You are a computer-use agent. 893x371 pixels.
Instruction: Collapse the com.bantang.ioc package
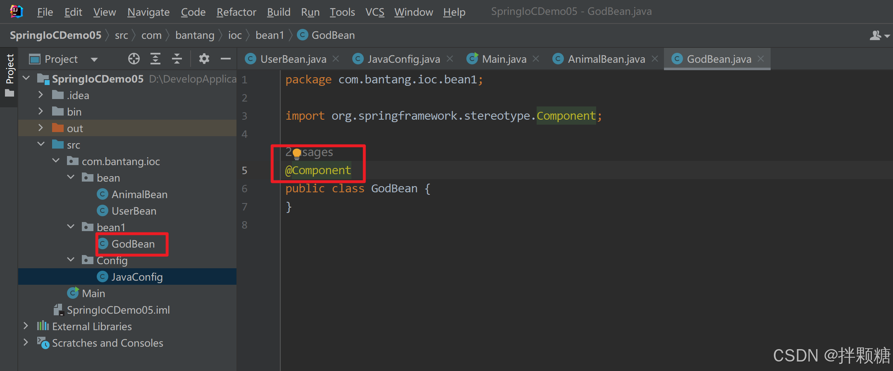pos(56,161)
